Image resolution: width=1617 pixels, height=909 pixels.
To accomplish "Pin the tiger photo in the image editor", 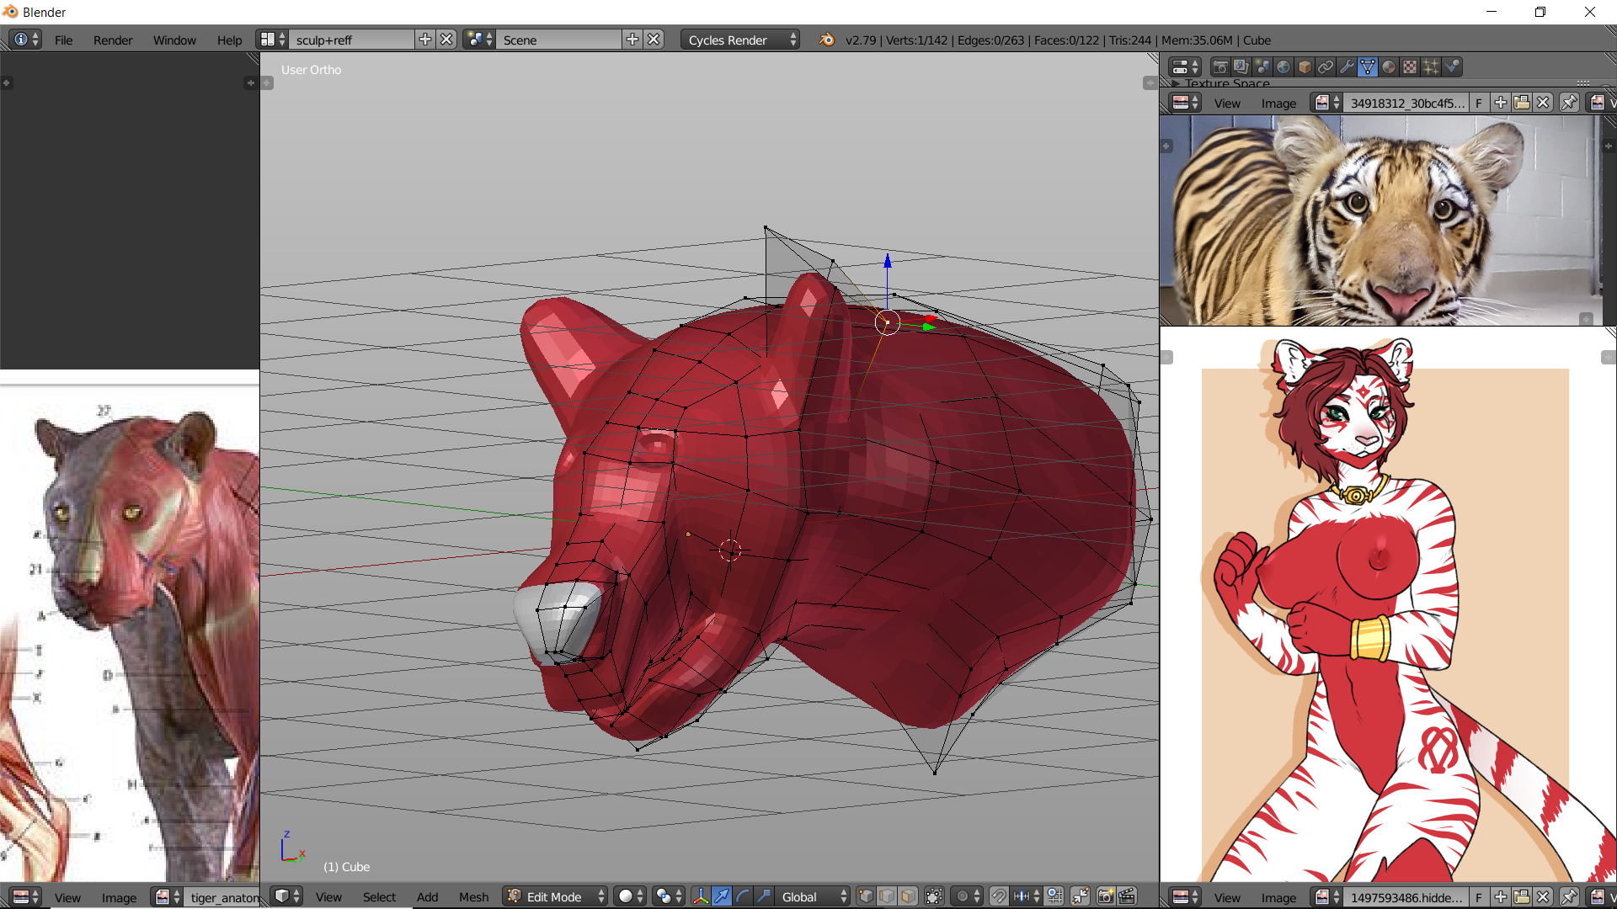I will (x=1569, y=103).
